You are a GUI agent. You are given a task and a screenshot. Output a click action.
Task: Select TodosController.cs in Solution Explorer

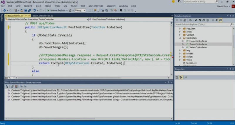[198, 44]
